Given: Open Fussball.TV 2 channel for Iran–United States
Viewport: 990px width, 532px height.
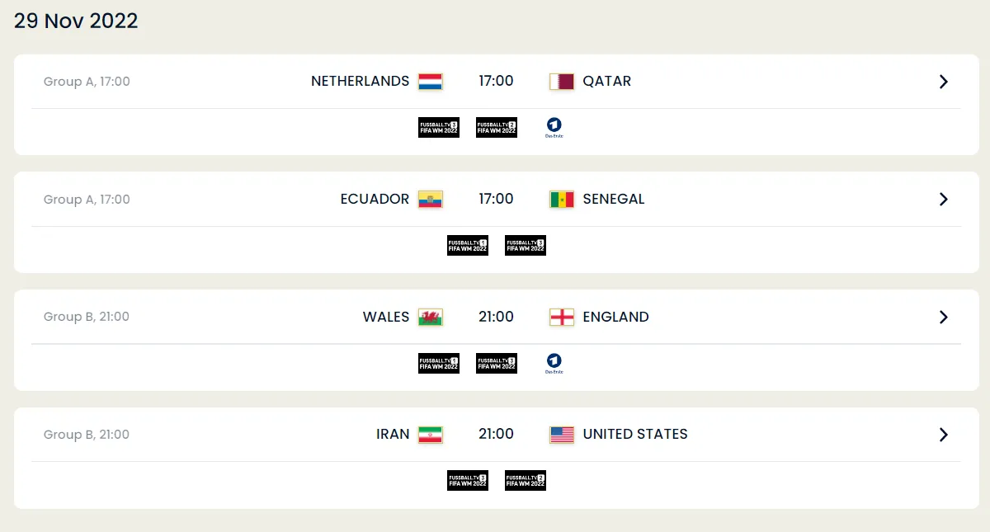Looking at the screenshot, I should click(x=526, y=481).
